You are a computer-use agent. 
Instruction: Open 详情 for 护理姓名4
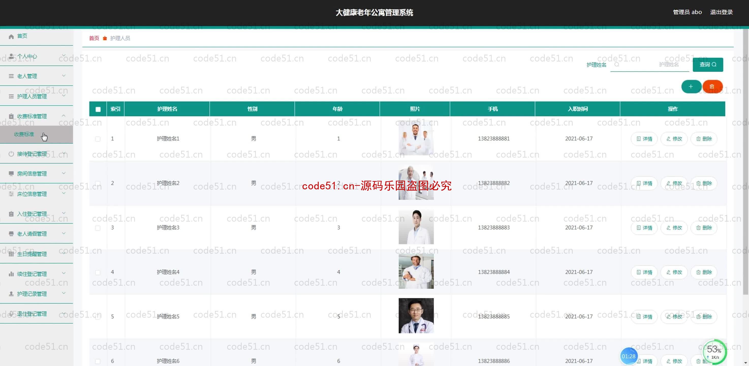[x=644, y=272]
